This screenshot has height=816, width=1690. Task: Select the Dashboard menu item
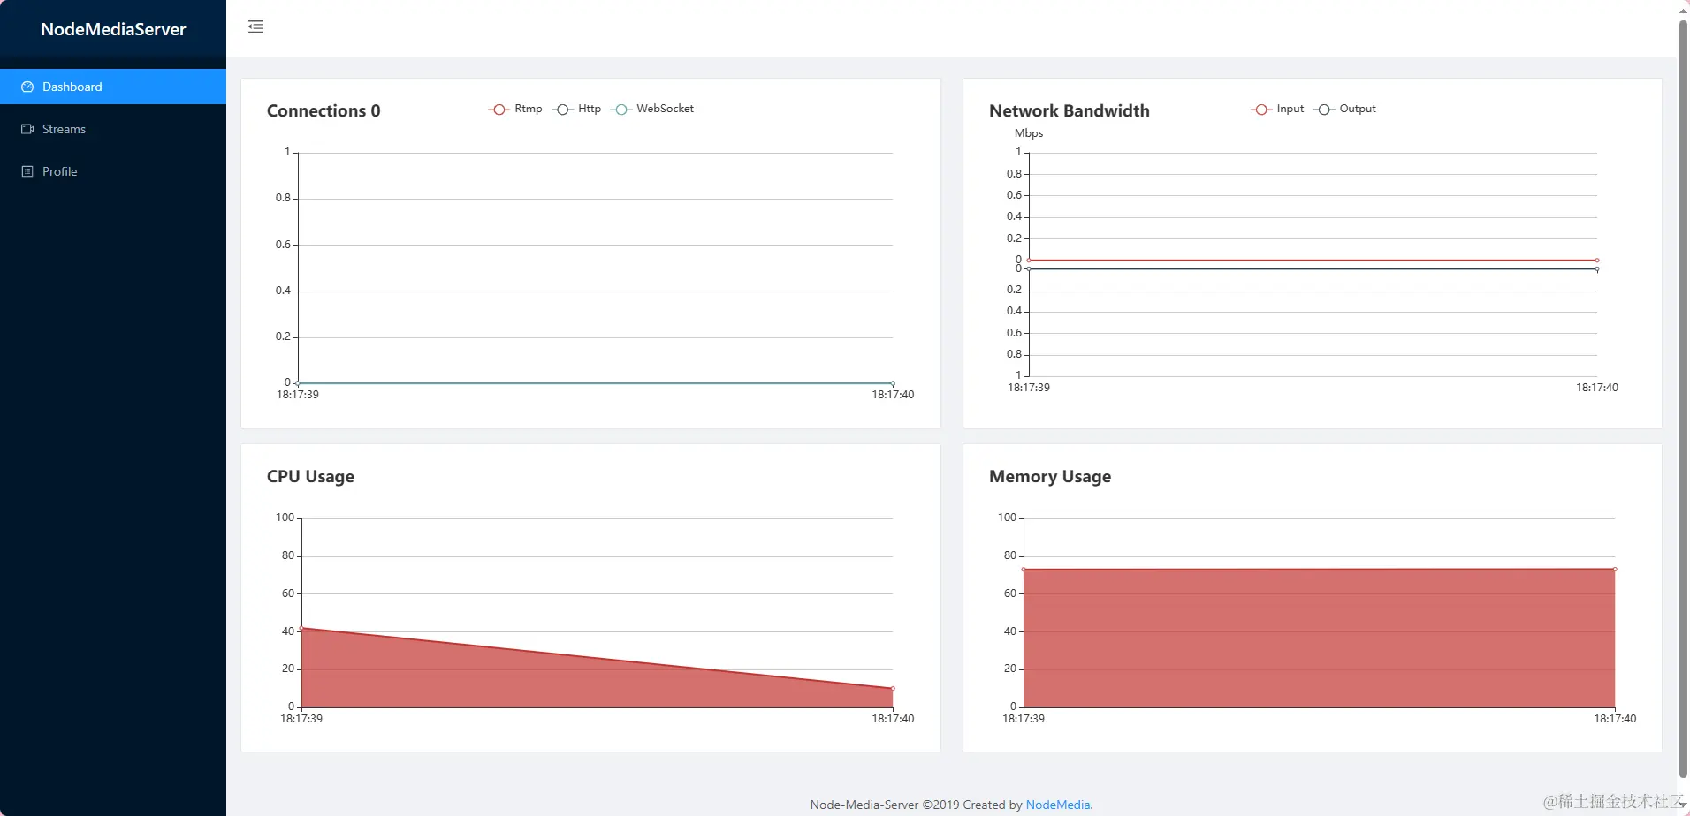pyautogui.click(x=113, y=87)
